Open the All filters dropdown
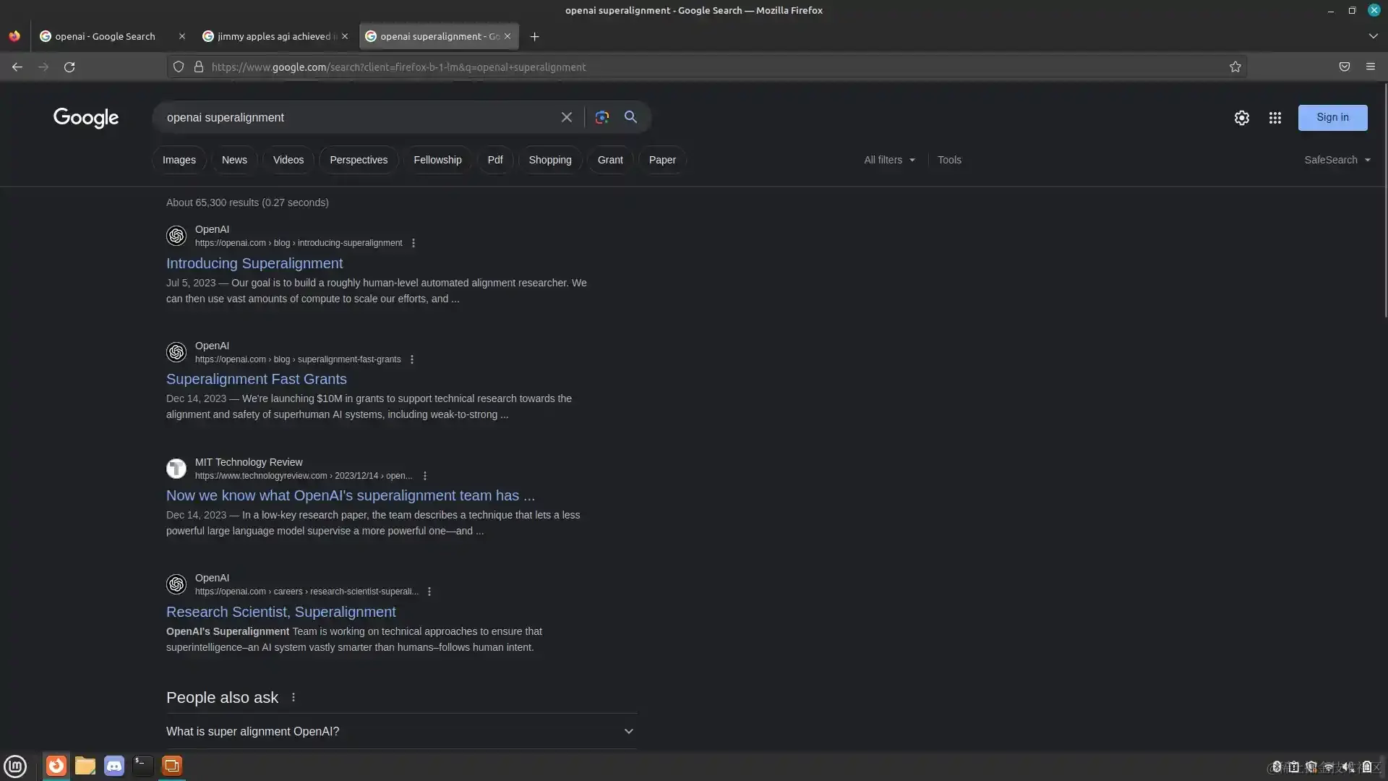The width and height of the screenshot is (1388, 781). coord(889,160)
